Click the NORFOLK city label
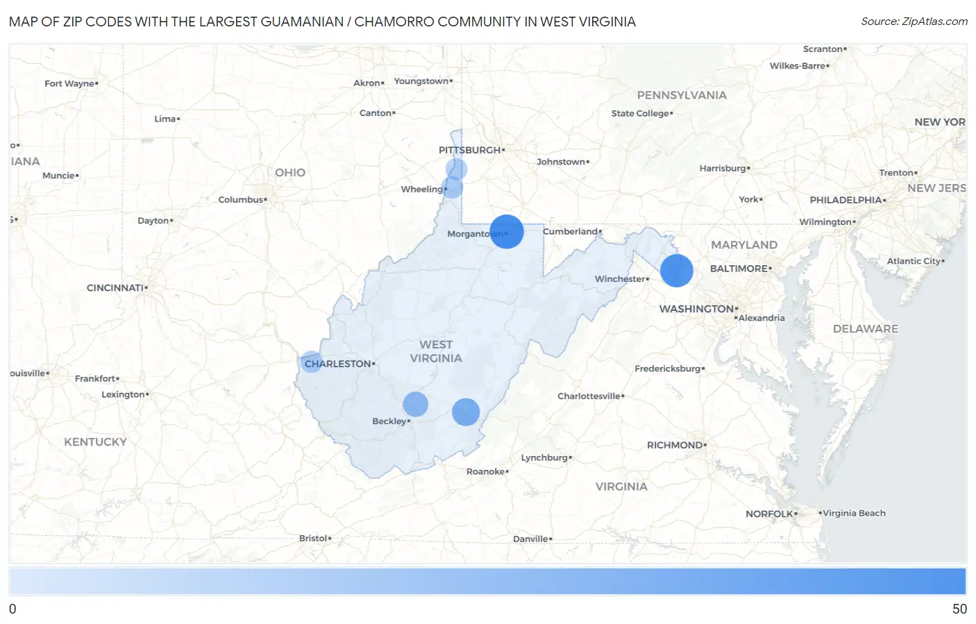 click(x=769, y=514)
